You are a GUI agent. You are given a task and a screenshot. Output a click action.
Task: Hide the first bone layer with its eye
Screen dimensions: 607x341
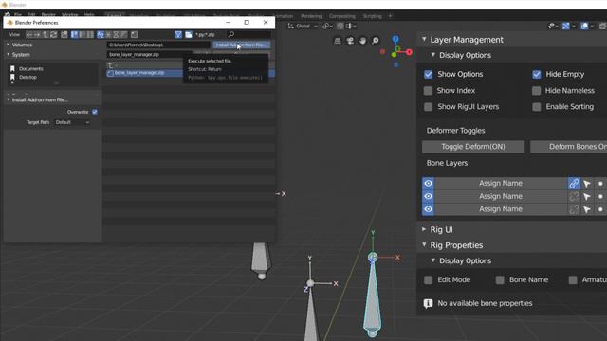(428, 183)
